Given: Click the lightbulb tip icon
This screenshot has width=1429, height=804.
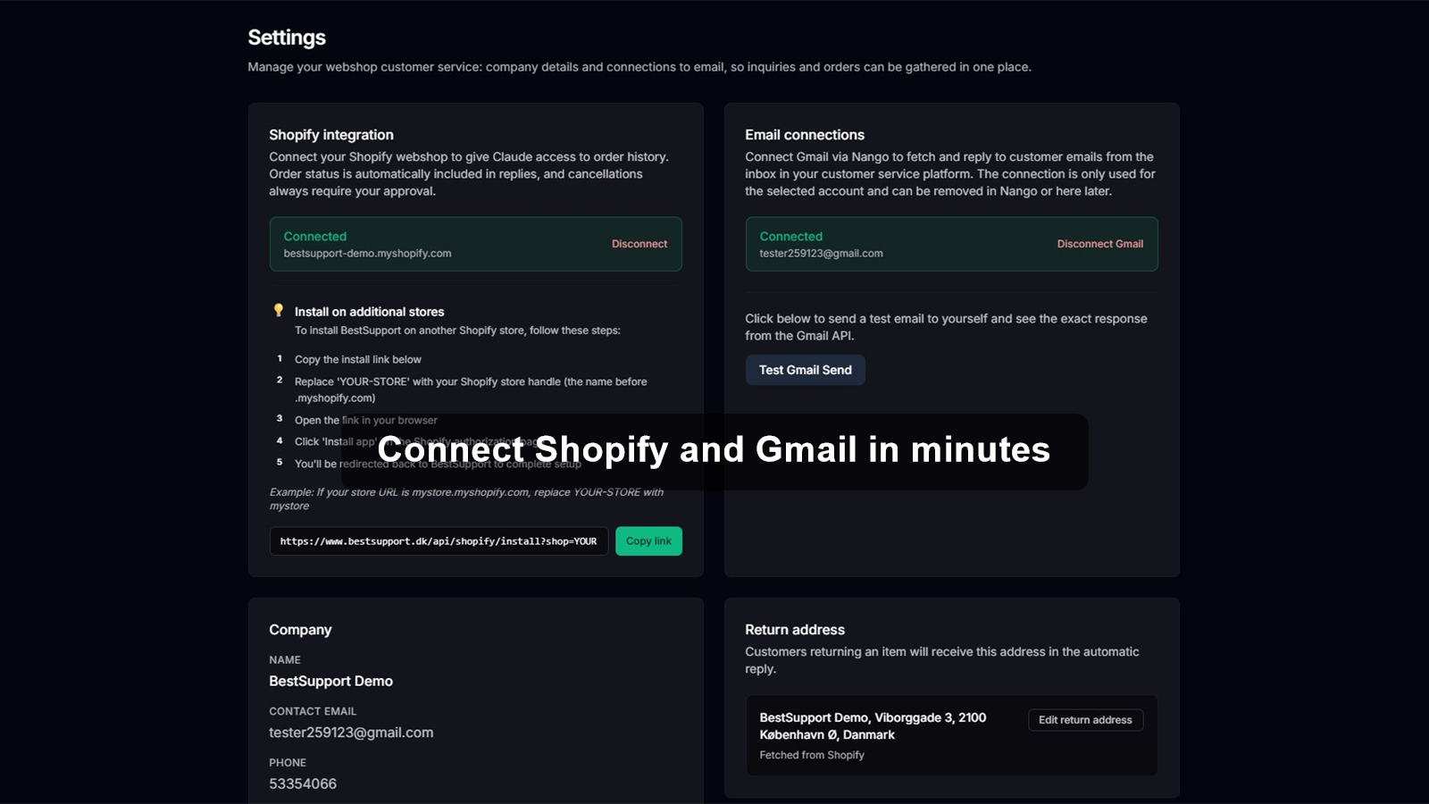Looking at the screenshot, I should 278,311.
